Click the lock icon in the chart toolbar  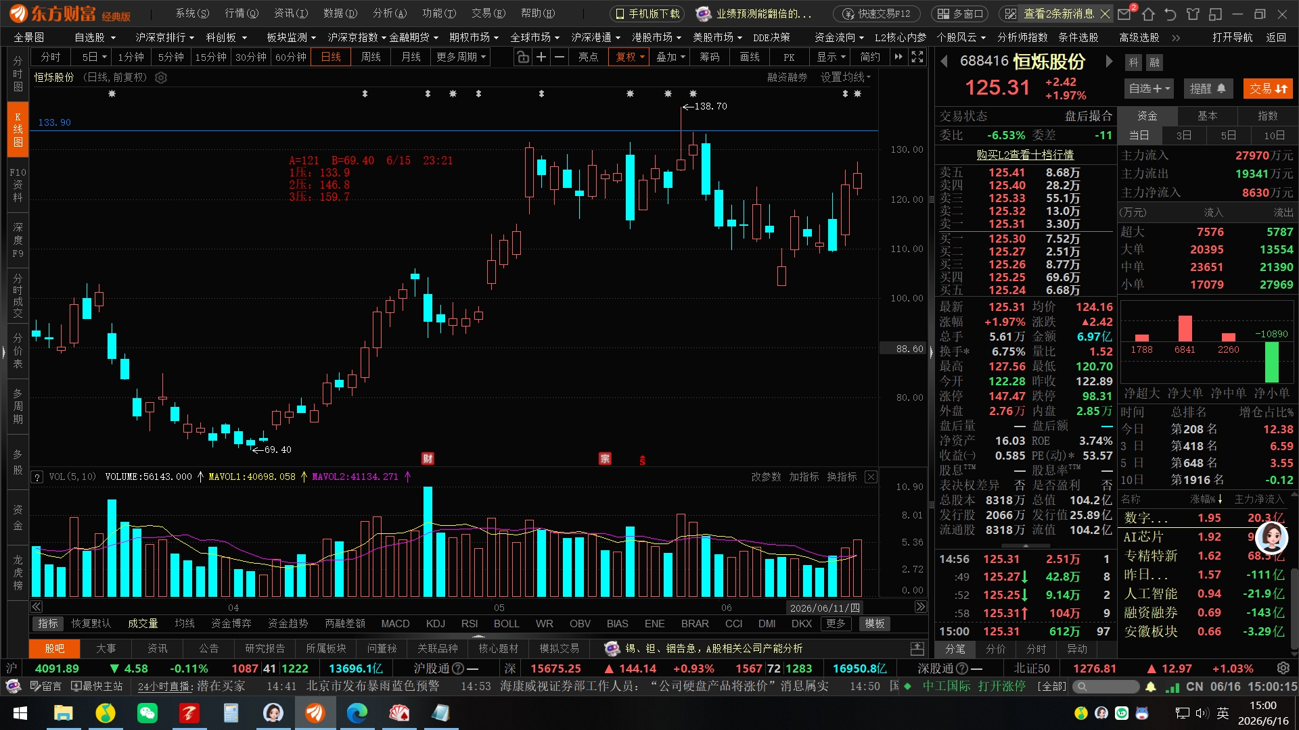[x=523, y=57]
